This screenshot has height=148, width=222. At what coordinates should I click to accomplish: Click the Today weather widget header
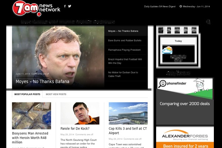click(178, 41)
